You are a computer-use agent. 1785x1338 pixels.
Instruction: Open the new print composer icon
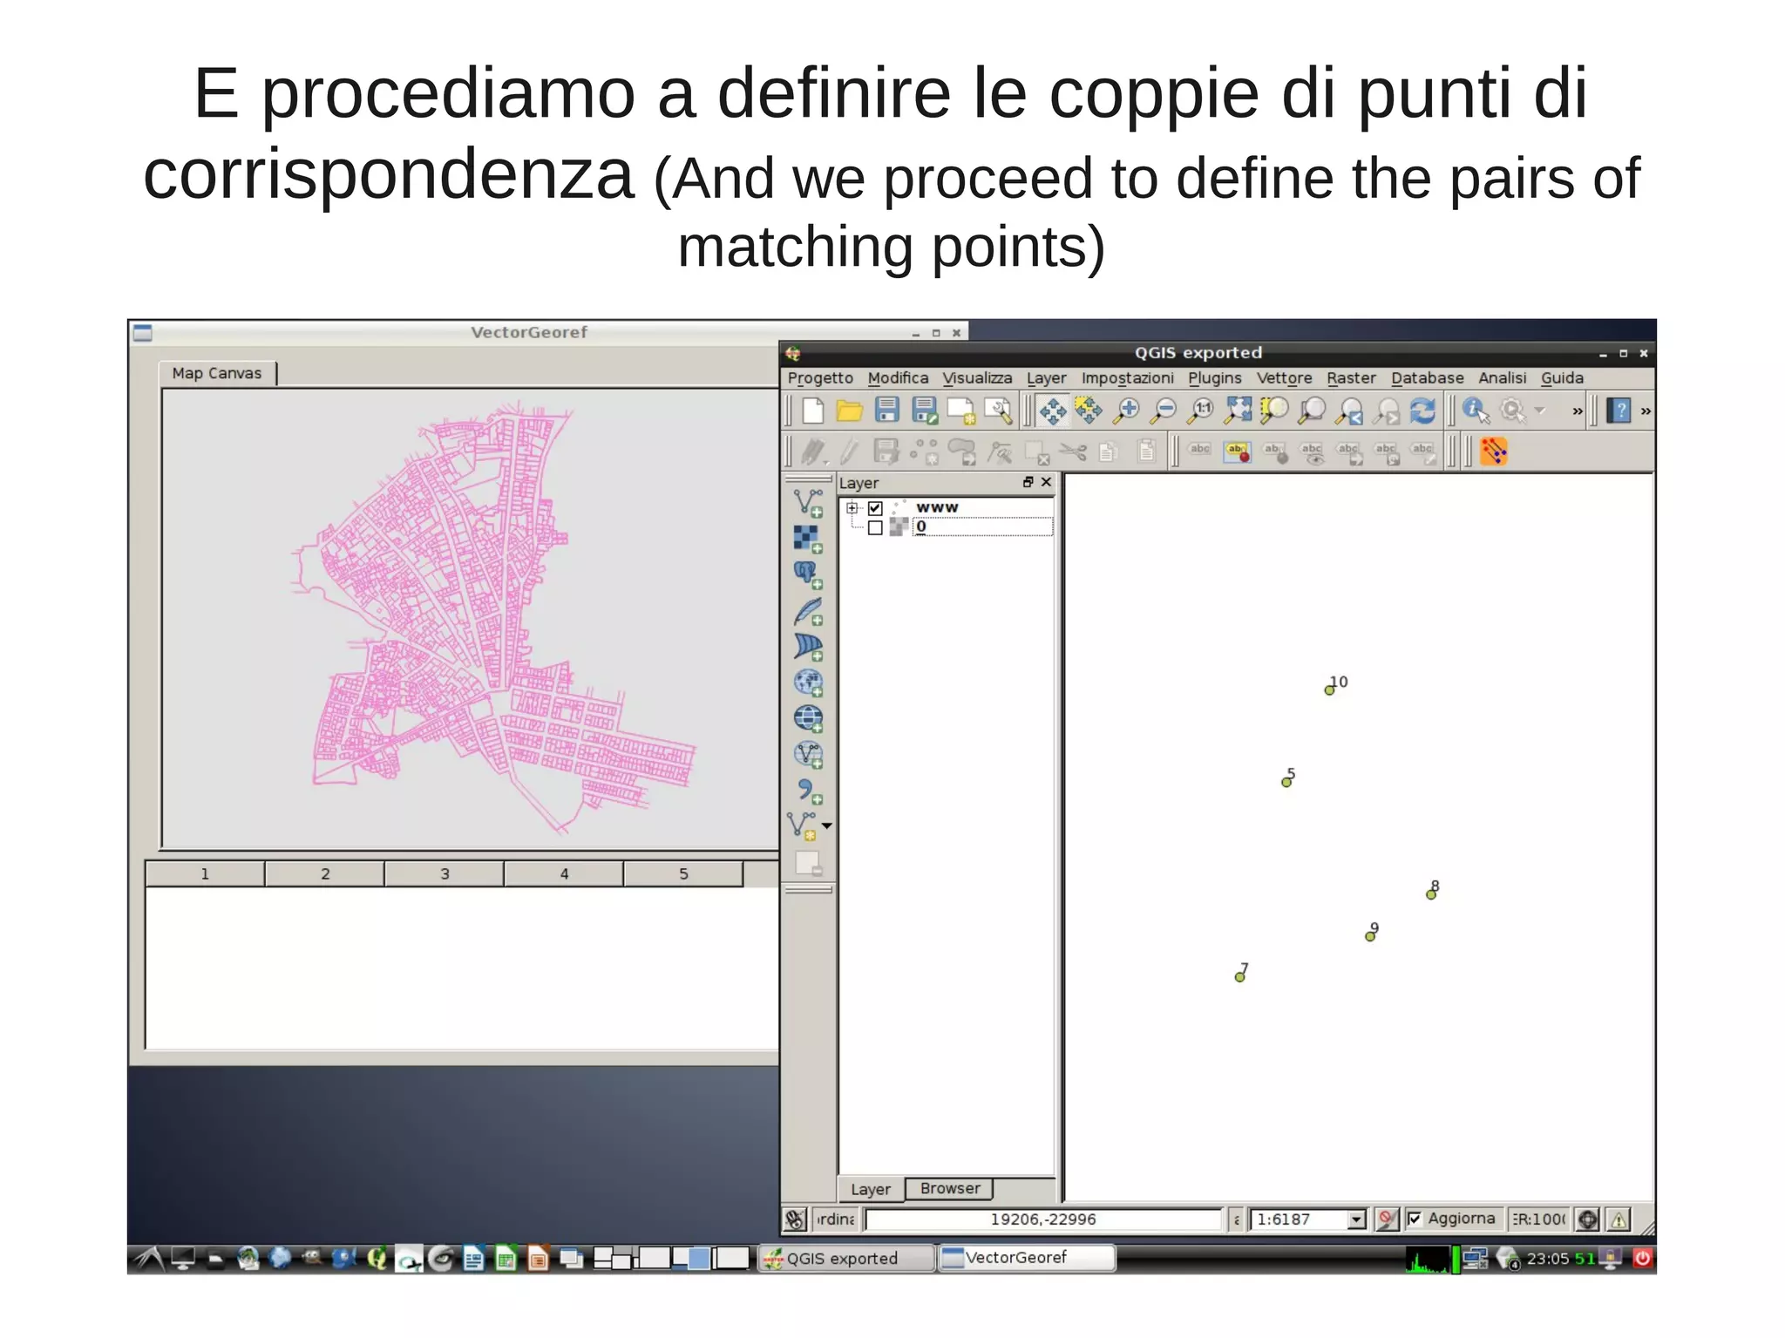(x=960, y=410)
